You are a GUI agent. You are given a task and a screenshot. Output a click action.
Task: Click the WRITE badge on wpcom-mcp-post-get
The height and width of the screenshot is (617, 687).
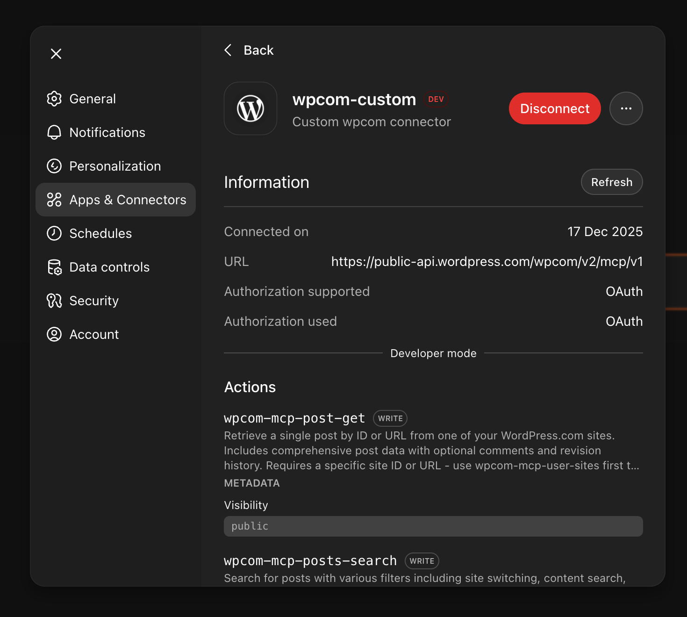(390, 418)
